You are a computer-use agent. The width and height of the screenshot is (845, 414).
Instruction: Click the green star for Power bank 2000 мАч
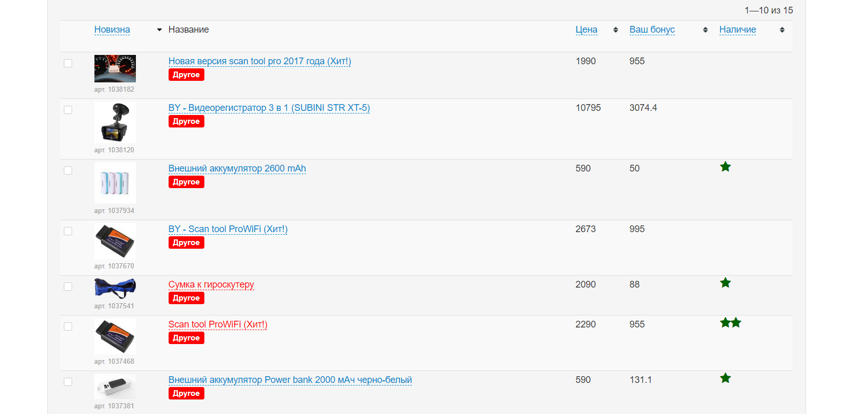[725, 378]
